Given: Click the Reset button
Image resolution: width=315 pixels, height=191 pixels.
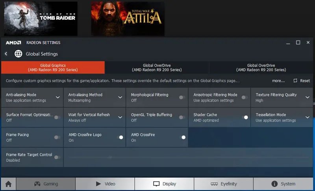Looking at the screenshot, I should (302, 81).
